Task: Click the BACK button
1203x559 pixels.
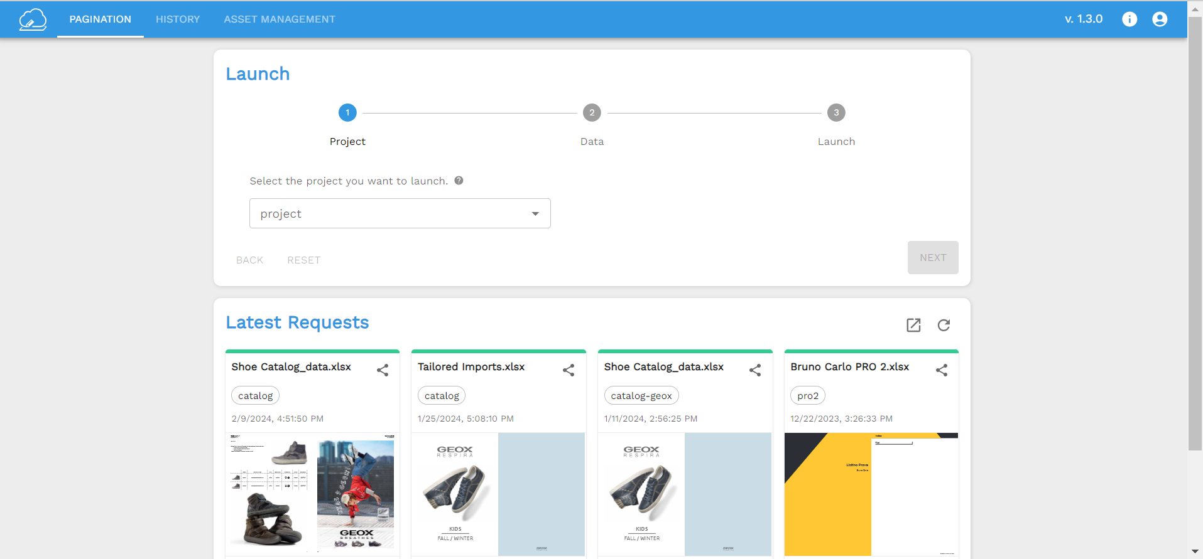Action: 249,260
